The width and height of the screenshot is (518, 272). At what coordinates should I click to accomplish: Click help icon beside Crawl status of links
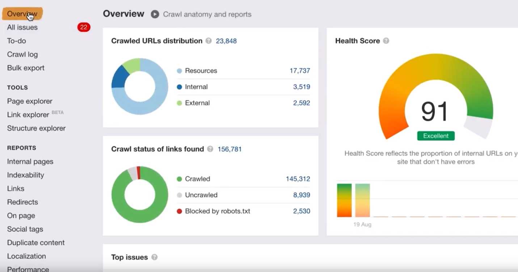pyautogui.click(x=210, y=149)
